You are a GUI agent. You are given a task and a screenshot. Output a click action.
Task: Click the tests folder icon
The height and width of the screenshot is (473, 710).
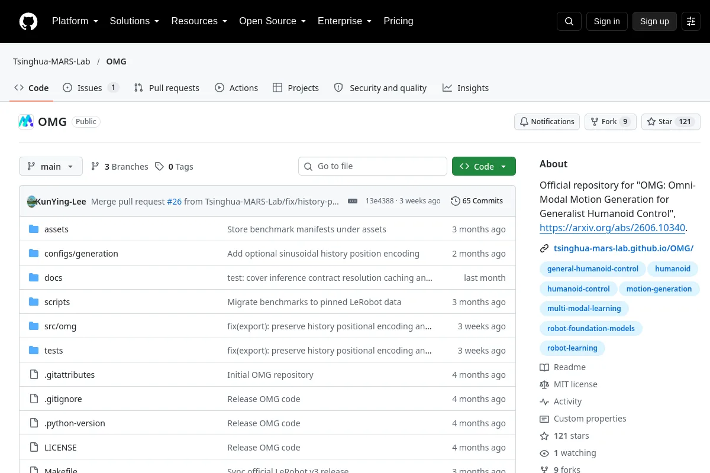(x=34, y=351)
